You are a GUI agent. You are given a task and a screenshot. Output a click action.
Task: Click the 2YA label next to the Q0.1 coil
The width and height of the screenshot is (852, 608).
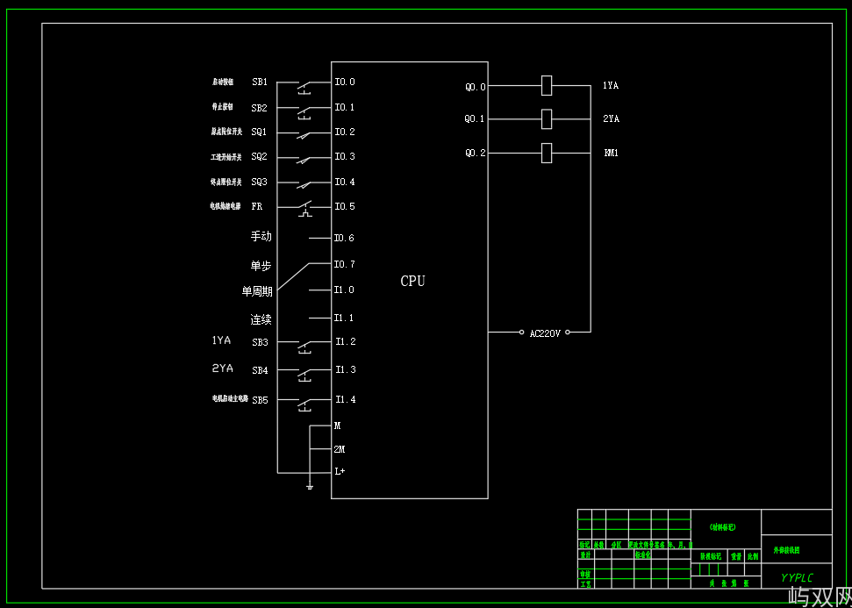611,119
